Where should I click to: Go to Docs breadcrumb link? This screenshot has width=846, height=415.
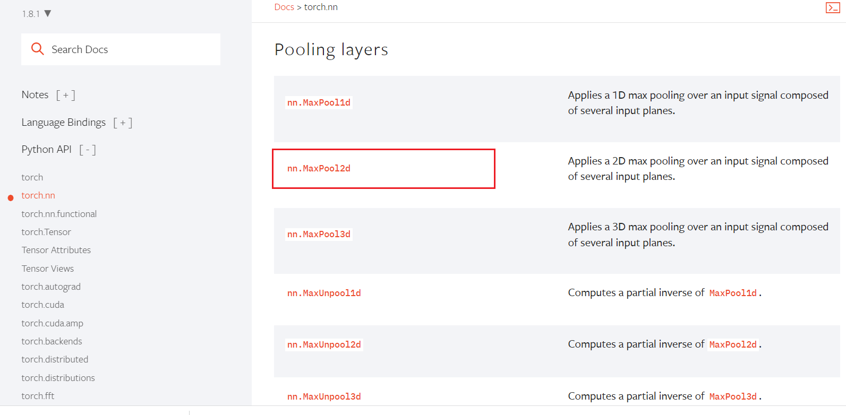(284, 7)
